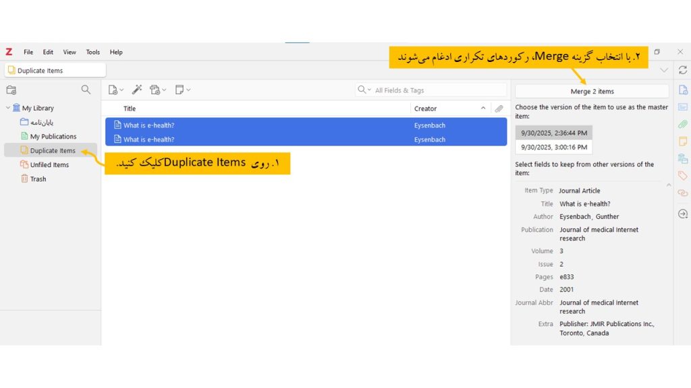
Task: Sync with Zotero servers
Action: (x=682, y=69)
